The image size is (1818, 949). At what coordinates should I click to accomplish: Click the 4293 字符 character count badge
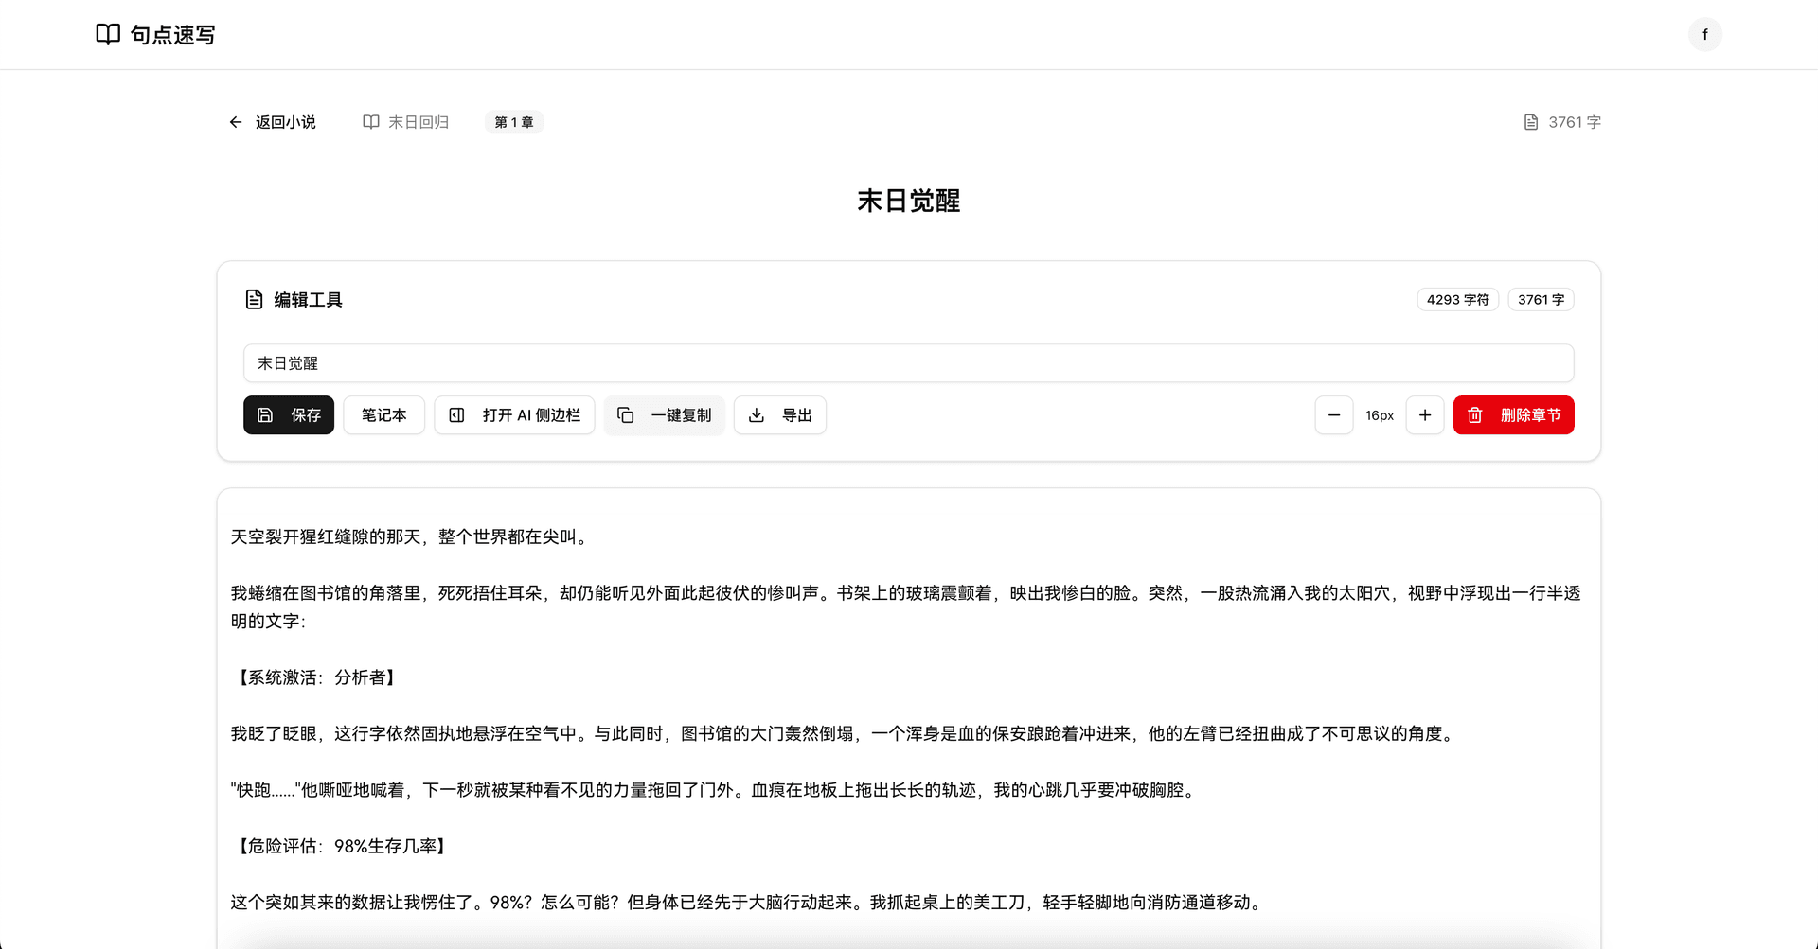point(1457,300)
